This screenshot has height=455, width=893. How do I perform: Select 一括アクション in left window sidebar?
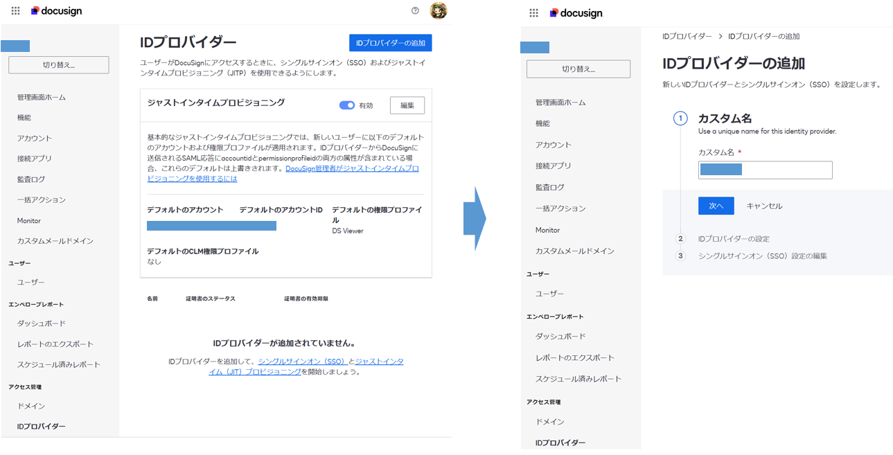[x=42, y=200]
